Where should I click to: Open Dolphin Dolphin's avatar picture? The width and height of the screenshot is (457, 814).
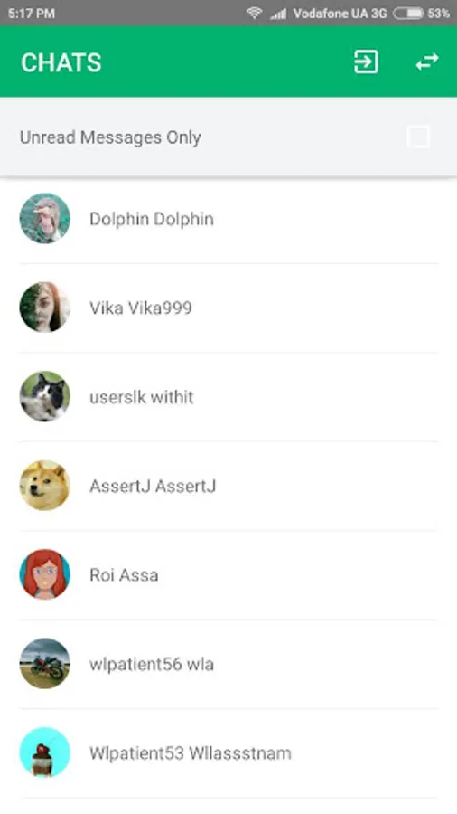[x=45, y=219]
